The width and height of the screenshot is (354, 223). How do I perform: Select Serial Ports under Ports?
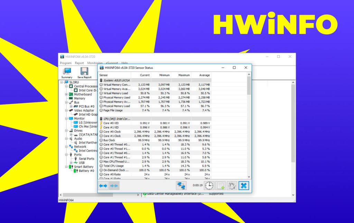tap(86, 159)
